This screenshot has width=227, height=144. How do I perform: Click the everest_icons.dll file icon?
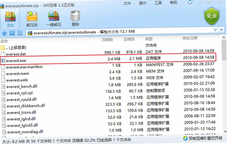click(4, 113)
